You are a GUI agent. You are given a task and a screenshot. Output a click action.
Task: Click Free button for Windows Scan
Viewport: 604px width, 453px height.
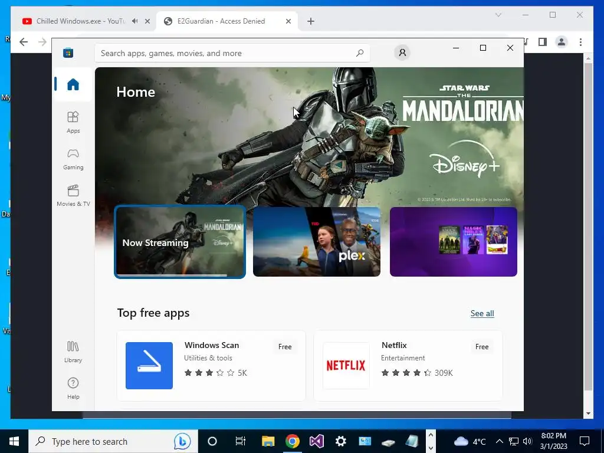click(x=285, y=347)
